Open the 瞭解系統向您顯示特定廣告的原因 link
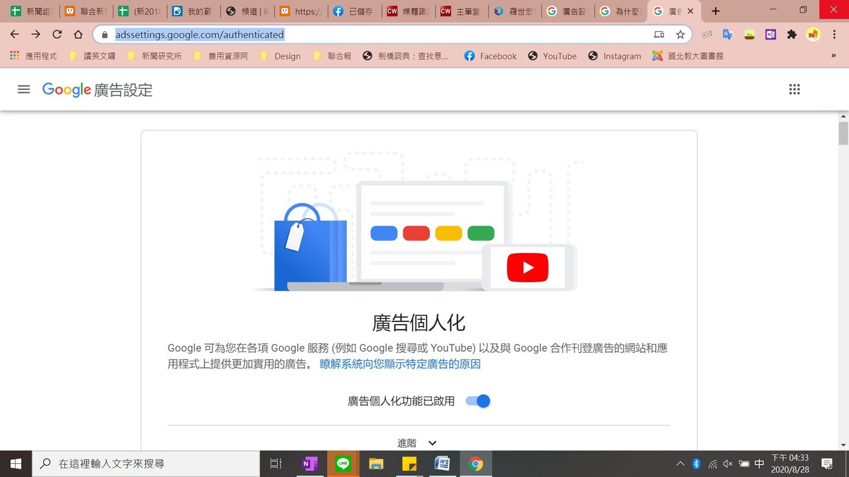Viewport: 849px width, 477px height. 400,364
